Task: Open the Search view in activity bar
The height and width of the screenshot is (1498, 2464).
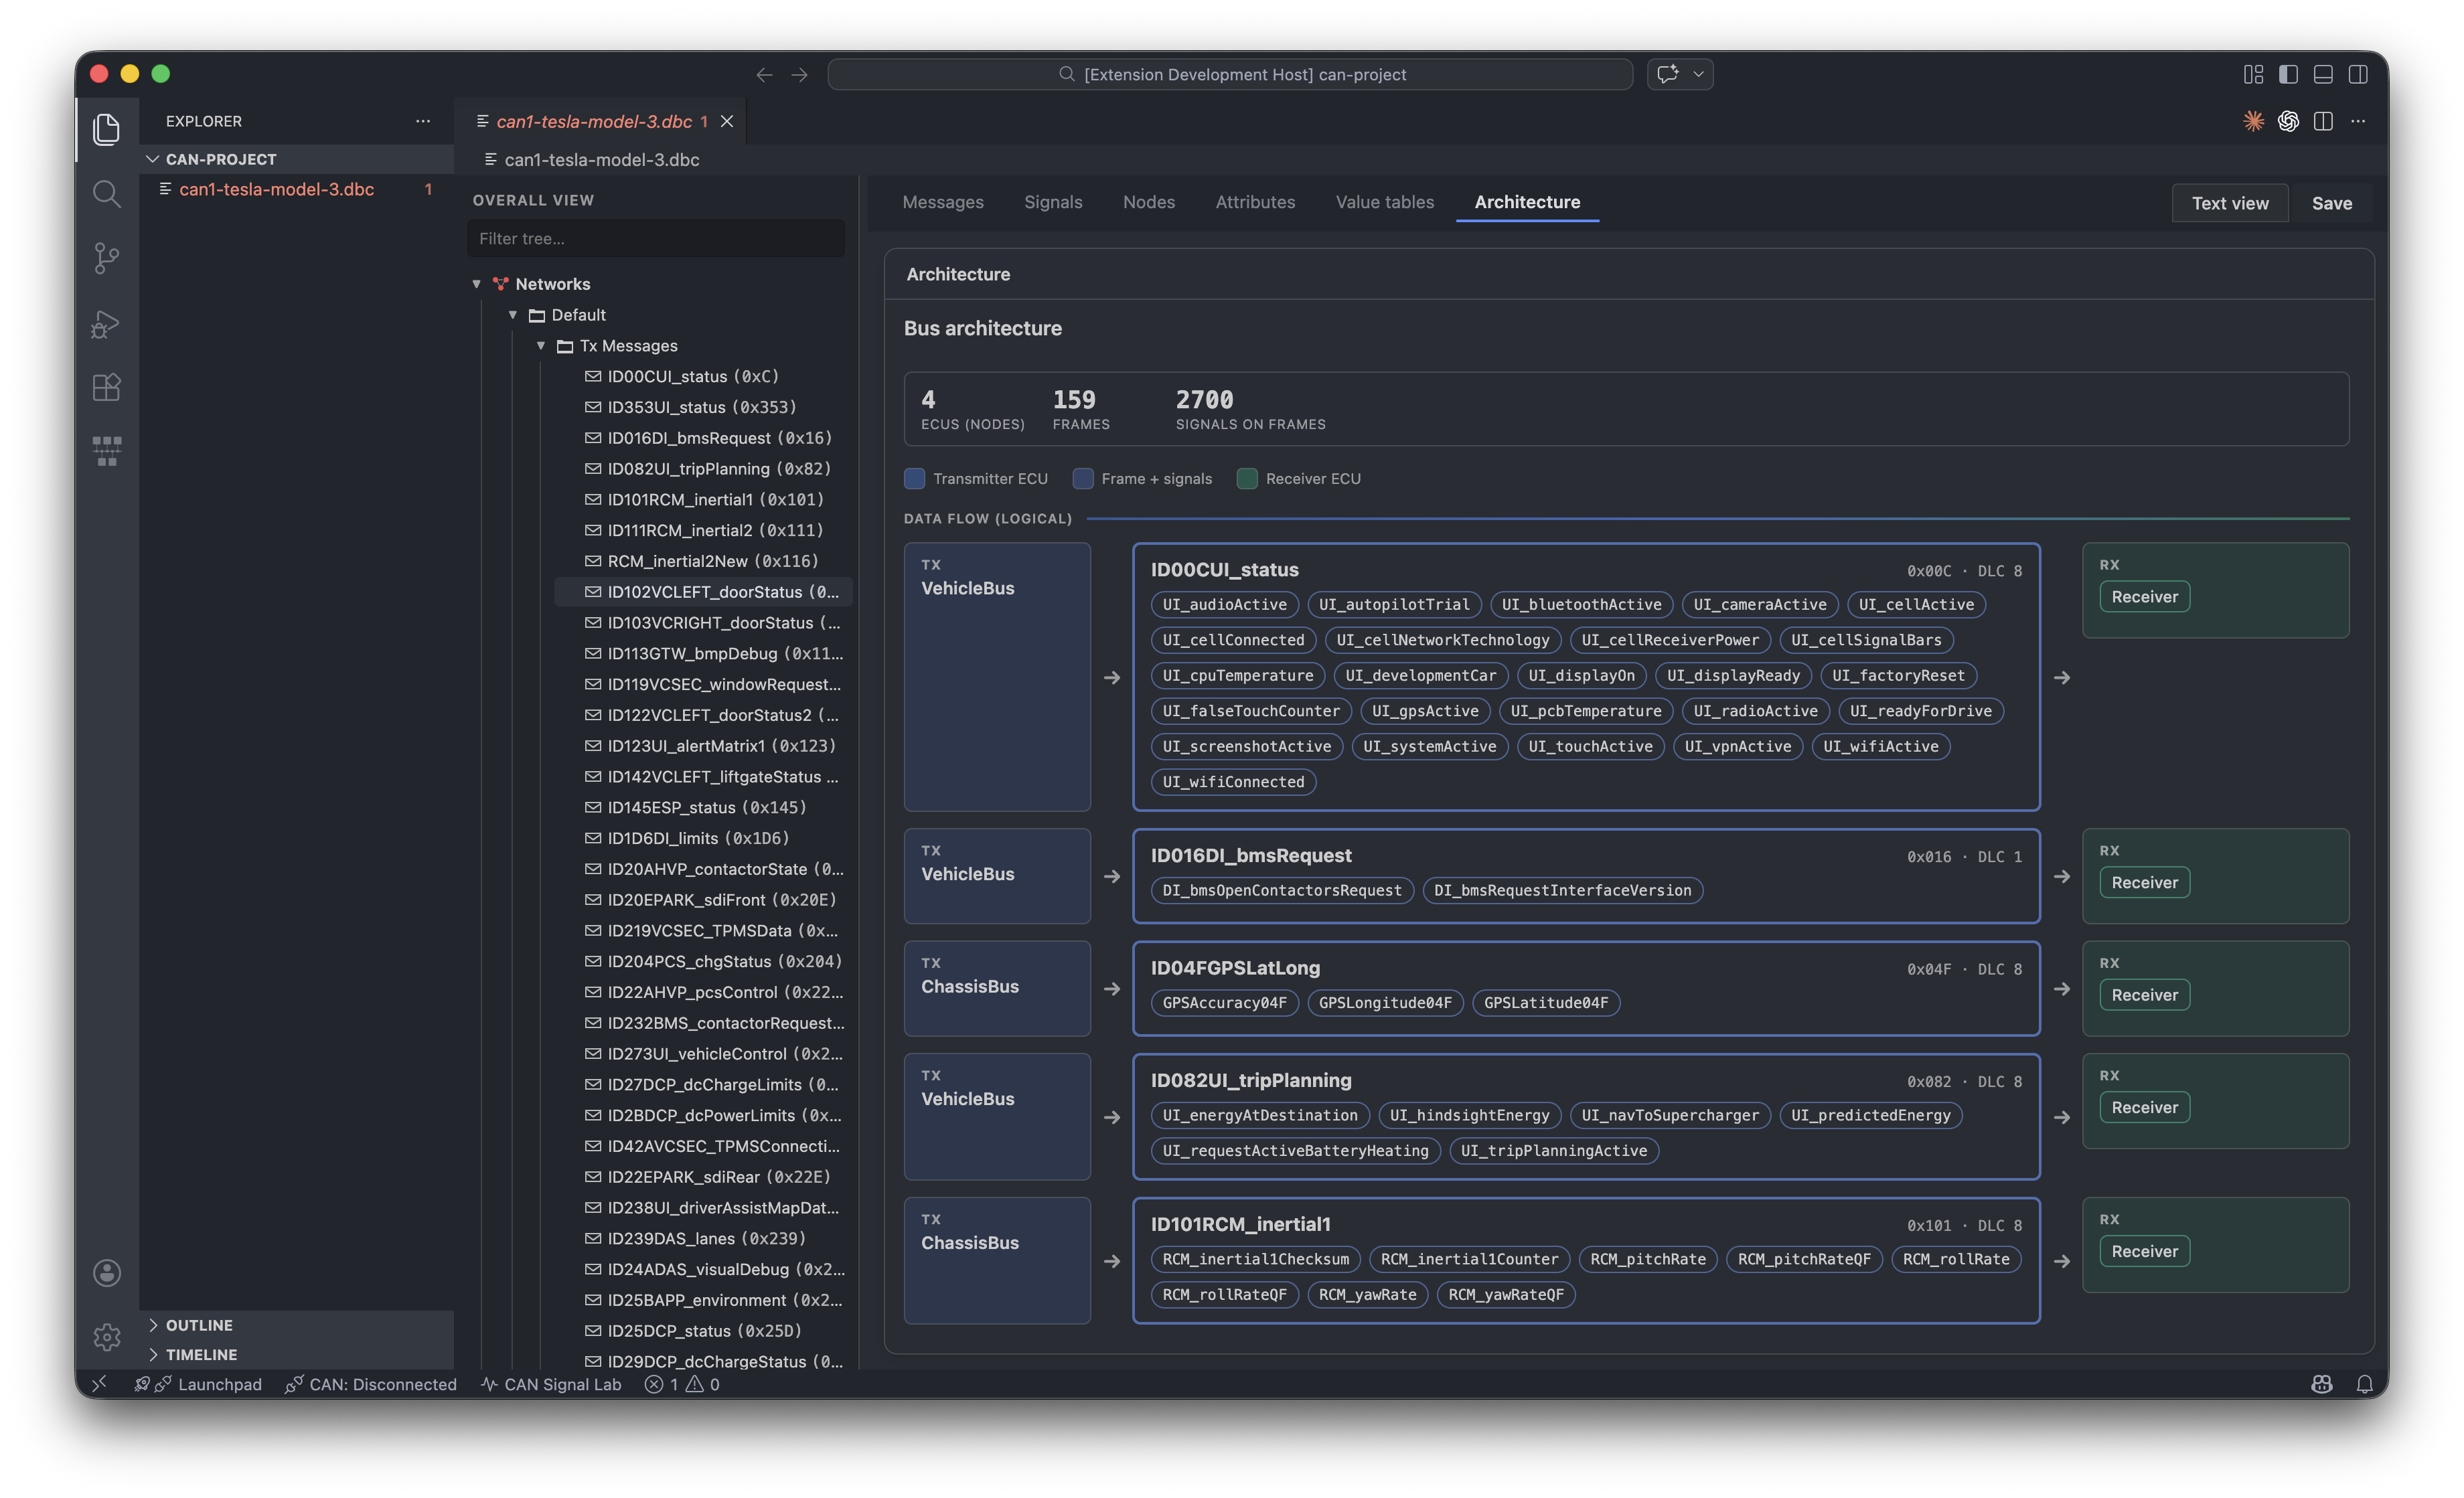Action: coord(106,193)
